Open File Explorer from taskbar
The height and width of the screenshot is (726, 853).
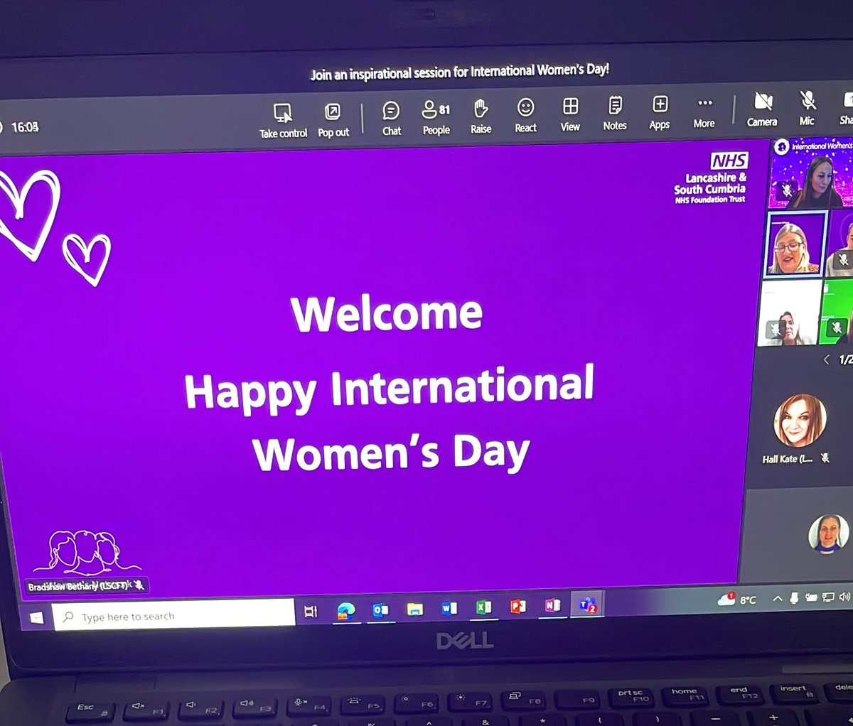pyautogui.click(x=415, y=609)
